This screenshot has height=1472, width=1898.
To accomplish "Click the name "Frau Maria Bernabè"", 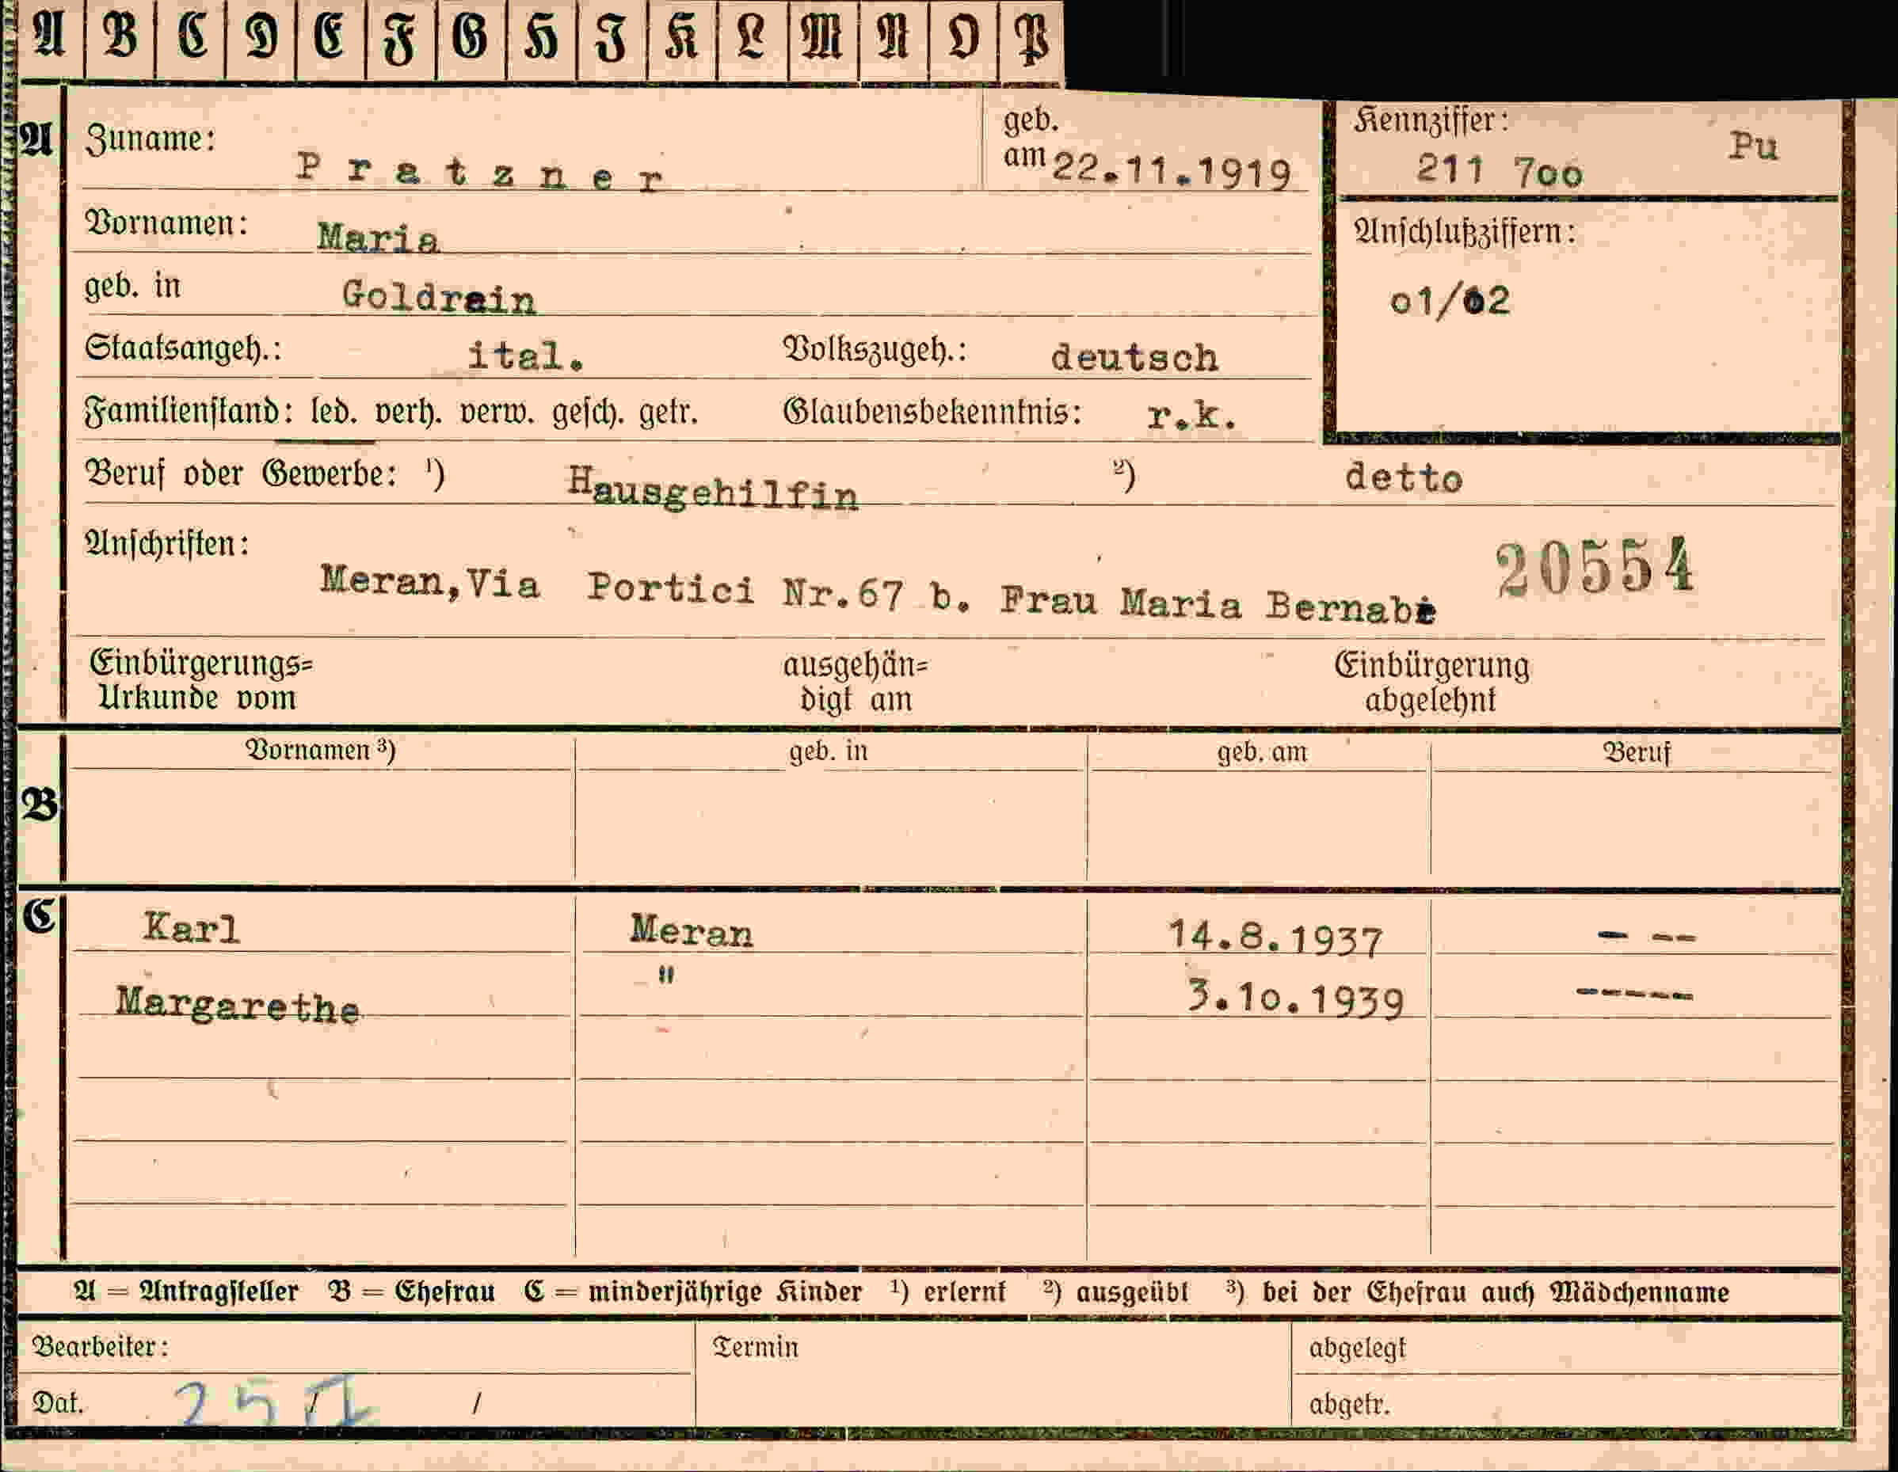I will [x=1217, y=603].
